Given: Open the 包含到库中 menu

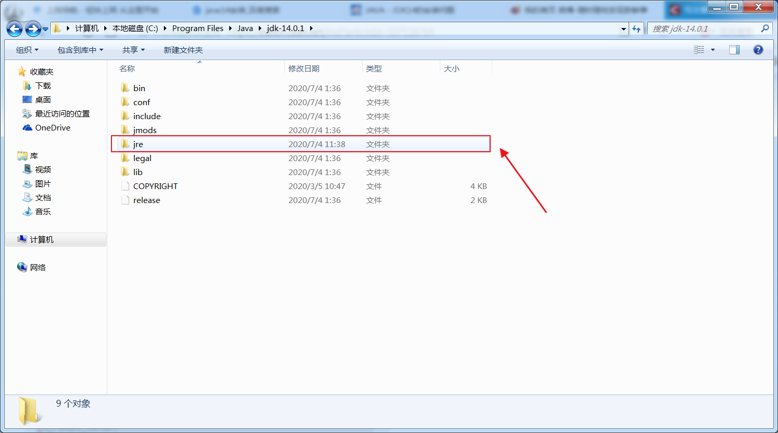Looking at the screenshot, I should tap(80, 49).
